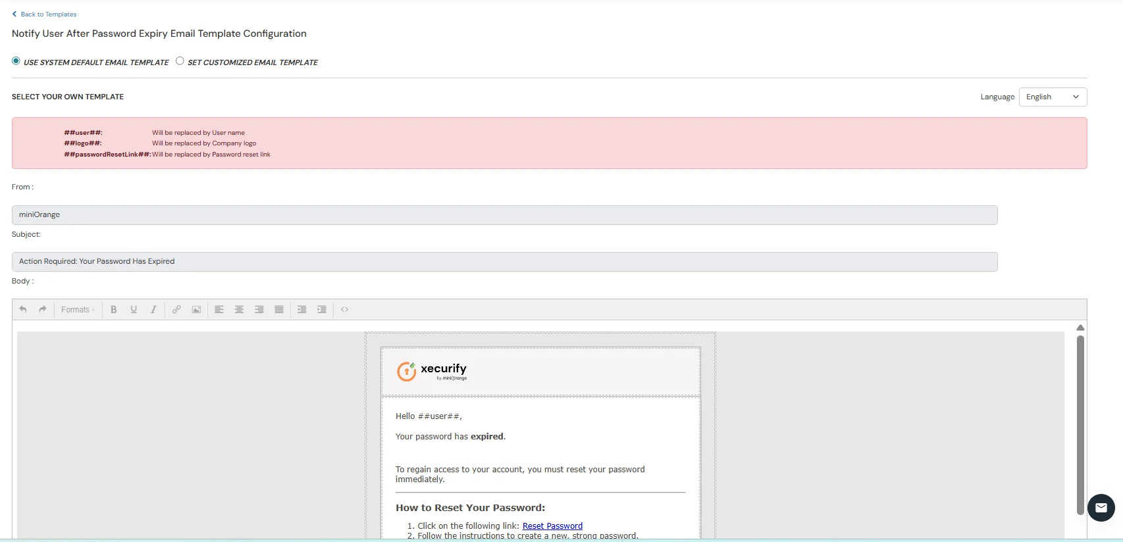Insert an image via the picture icon

(x=196, y=309)
